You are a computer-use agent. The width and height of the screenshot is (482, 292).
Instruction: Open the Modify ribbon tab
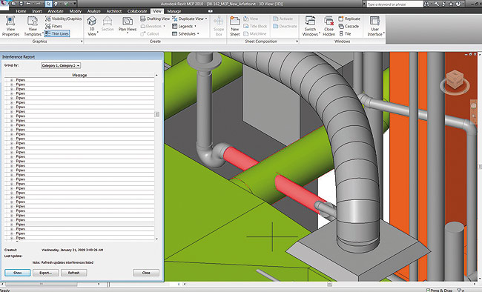pos(76,11)
